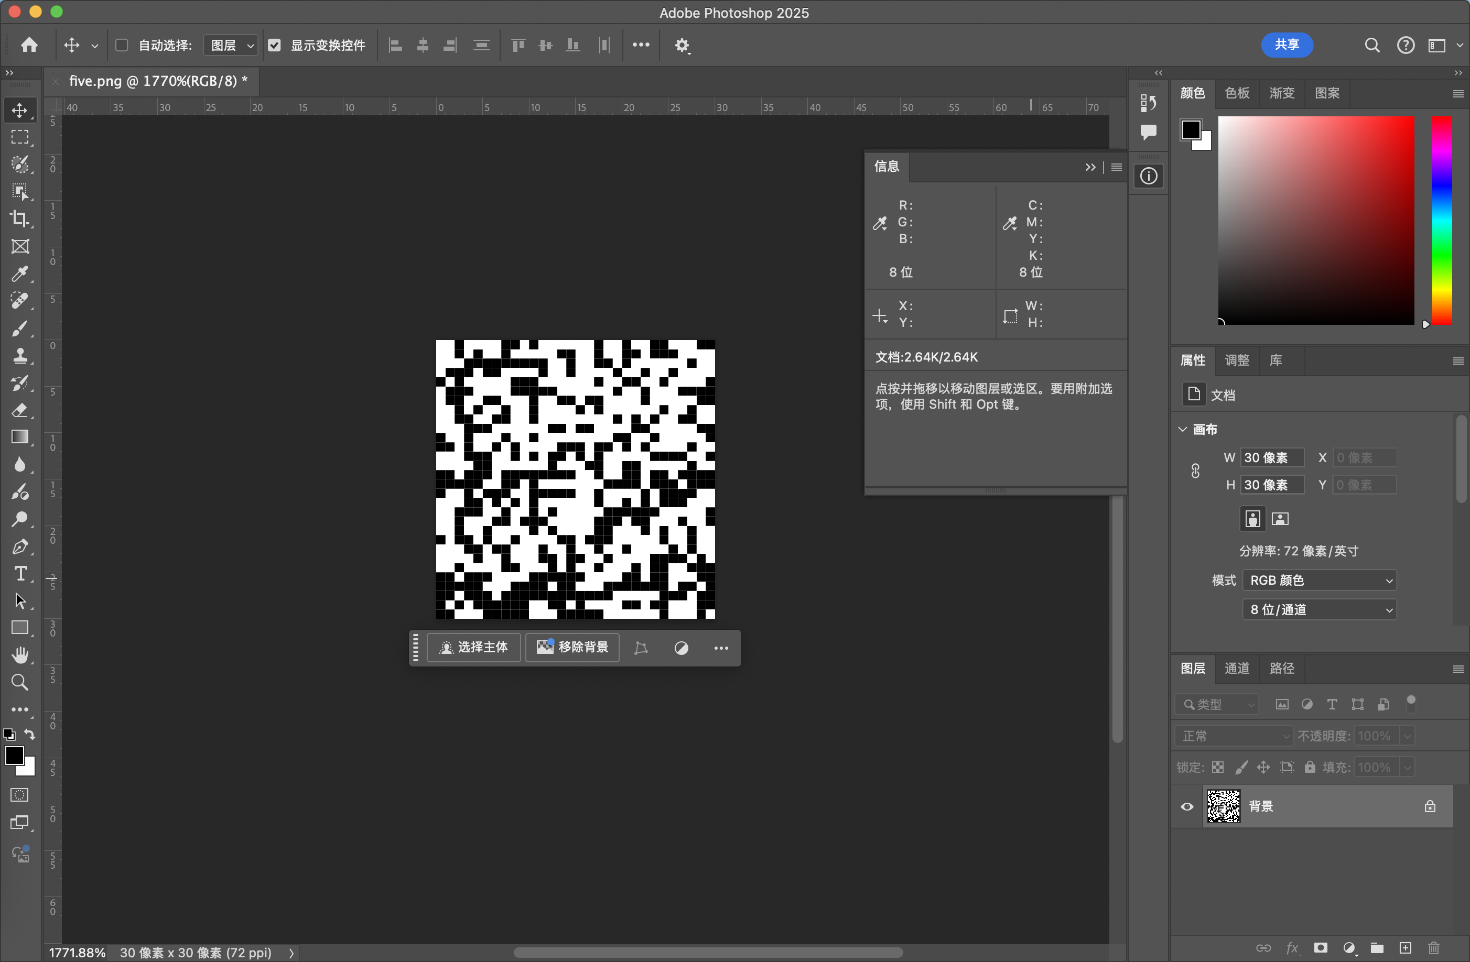Select the Path Selection tool

point(20,601)
